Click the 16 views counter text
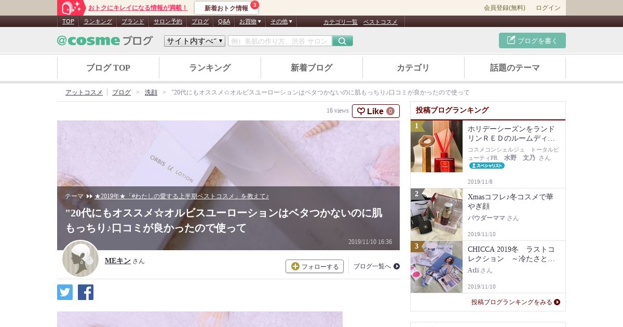This screenshot has height=327, width=623. (337, 111)
